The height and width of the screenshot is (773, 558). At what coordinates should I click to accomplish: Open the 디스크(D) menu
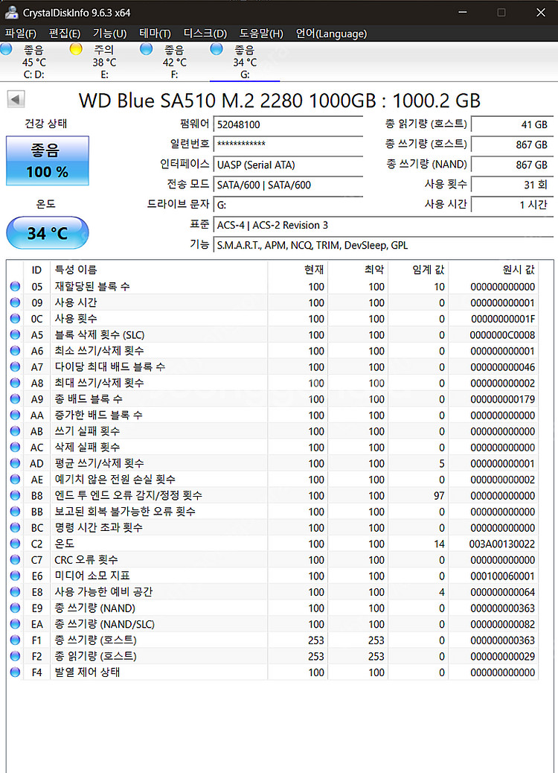(x=205, y=34)
